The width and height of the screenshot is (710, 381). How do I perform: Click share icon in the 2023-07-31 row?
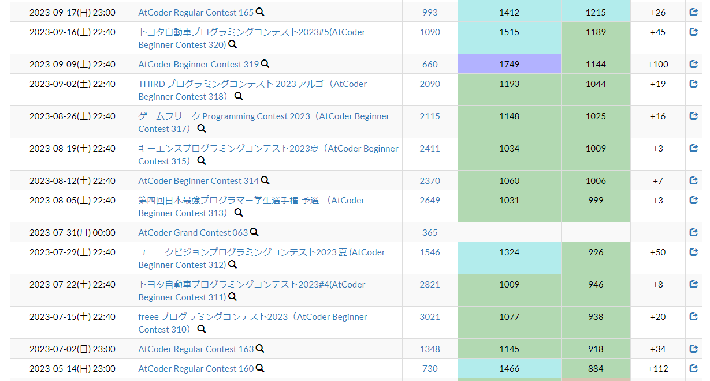point(694,232)
